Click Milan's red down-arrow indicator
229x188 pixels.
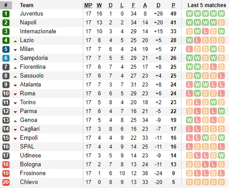pos(15,50)
